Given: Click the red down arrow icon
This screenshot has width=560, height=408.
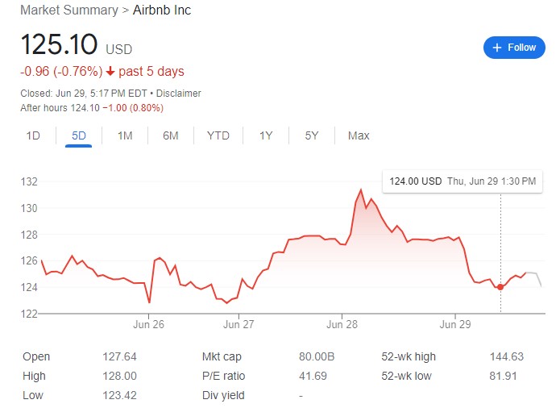Looking at the screenshot, I should point(110,72).
